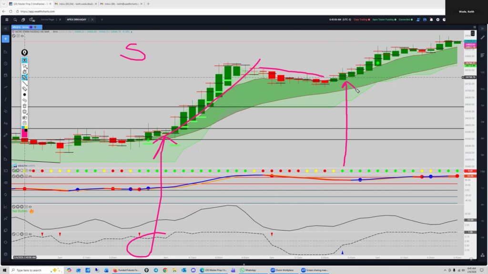Switch to the Home Page tab

click(48, 20)
